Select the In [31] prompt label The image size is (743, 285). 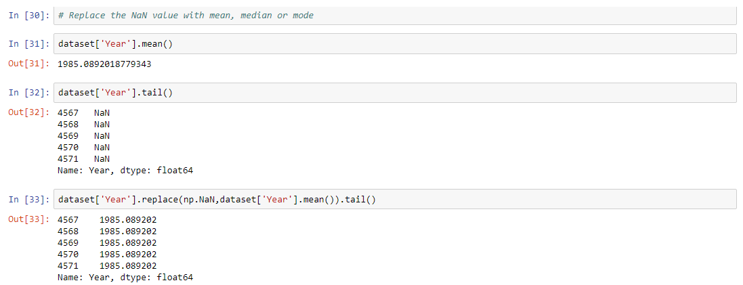tap(28, 44)
